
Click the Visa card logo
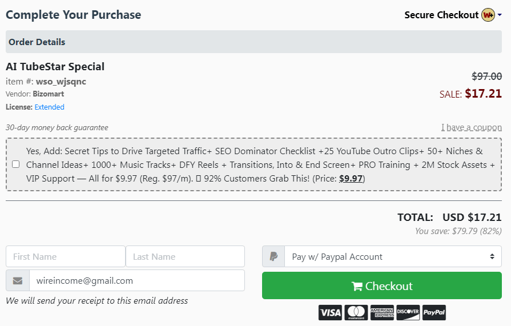330,313
